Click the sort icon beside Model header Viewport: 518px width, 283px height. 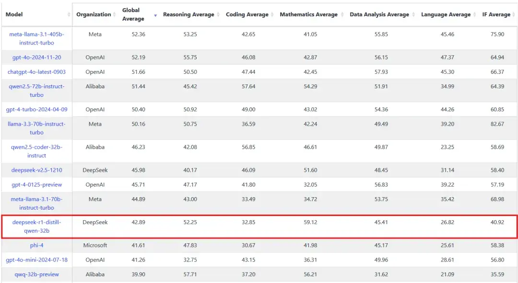click(69, 15)
